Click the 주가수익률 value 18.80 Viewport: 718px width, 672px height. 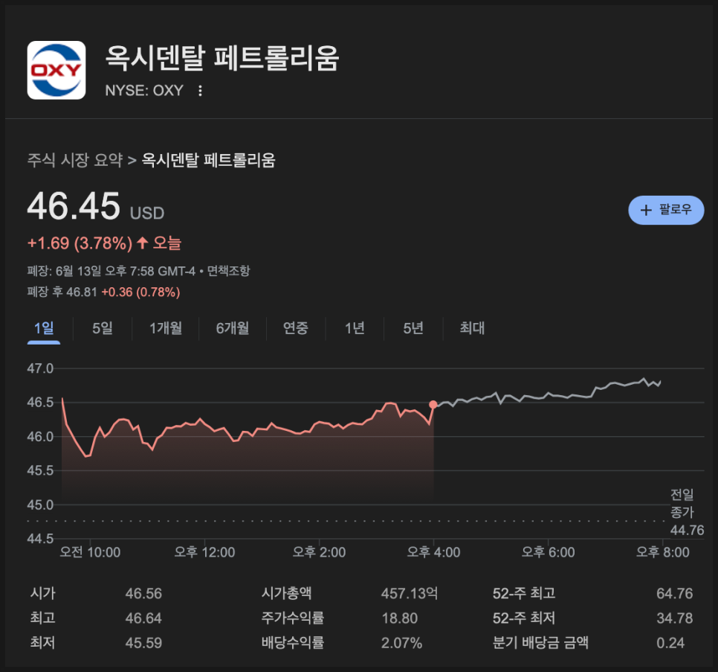[400, 618]
